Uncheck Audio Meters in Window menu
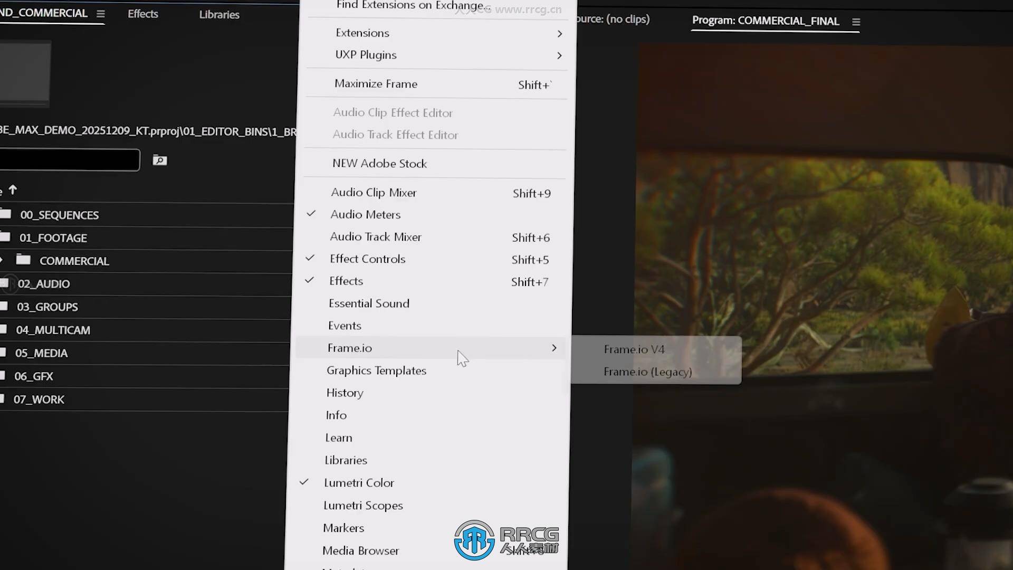 point(365,214)
